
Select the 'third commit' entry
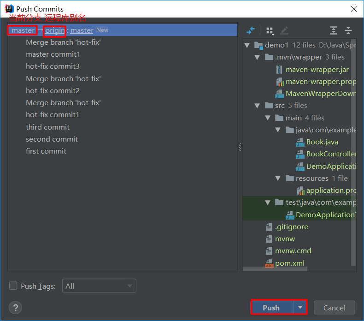click(x=47, y=127)
